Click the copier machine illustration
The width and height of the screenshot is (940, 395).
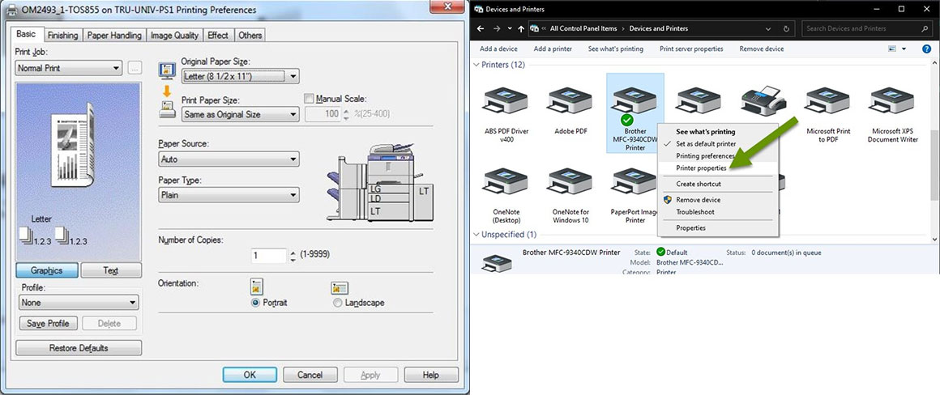coord(380,182)
